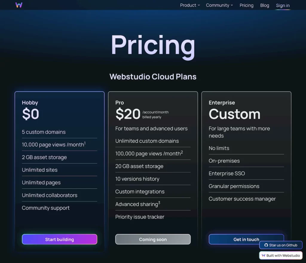Expand the Product menu chevron
Screen dimensions: 306x263
click(x=199, y=5)
